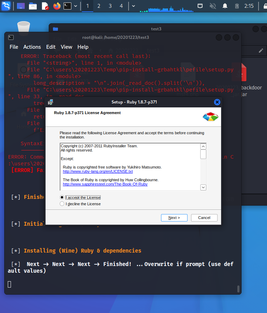Close the Ruby Setup dialog
267x313 pixels.
click(217, 102)
